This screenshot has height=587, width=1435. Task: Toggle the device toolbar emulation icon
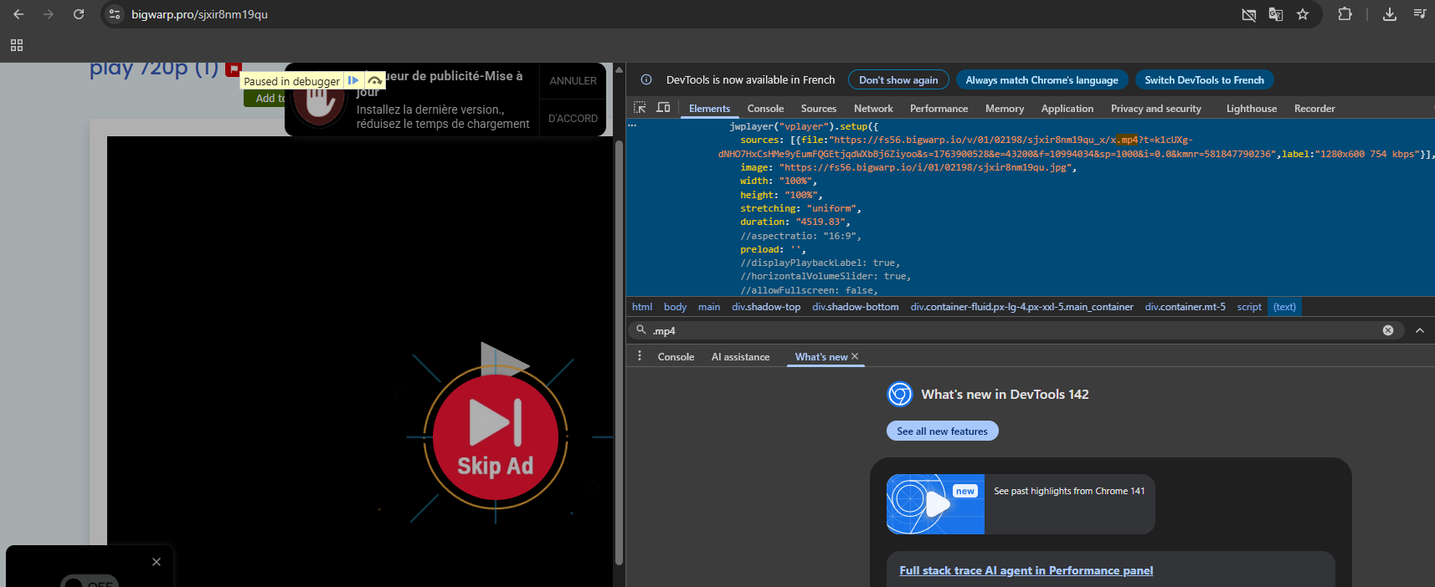[x=663, y=108]
